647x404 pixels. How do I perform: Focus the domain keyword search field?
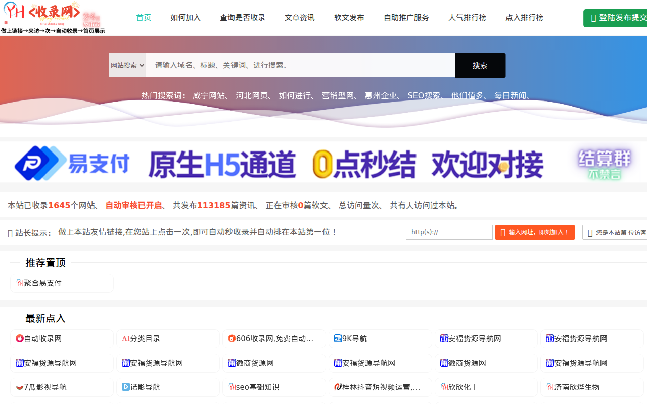click(300, 65)
